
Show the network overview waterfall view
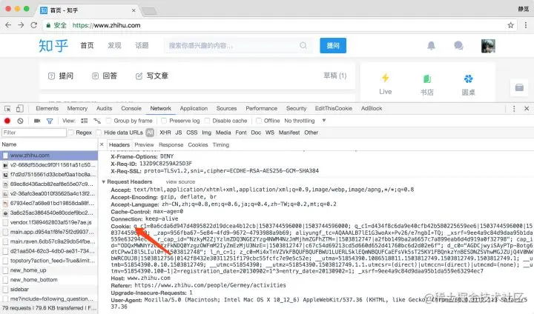point(97,121)
